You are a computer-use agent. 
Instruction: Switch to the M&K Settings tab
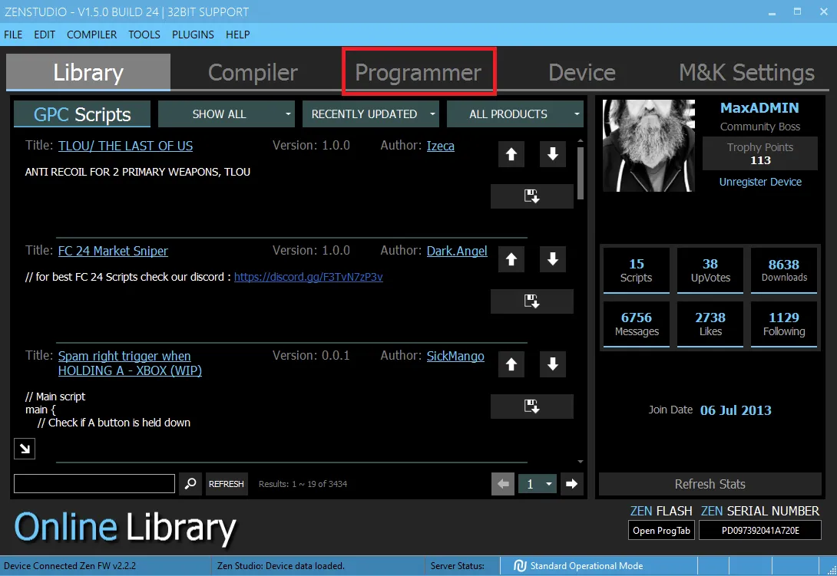pos(746,72)
